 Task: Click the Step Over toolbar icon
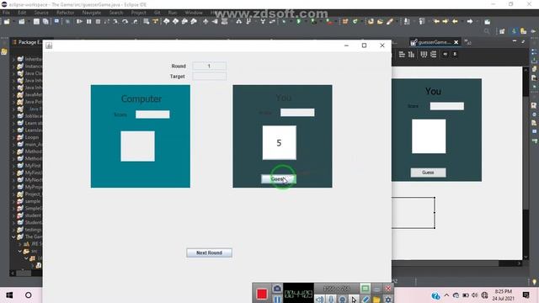click(x=125, y=22)
